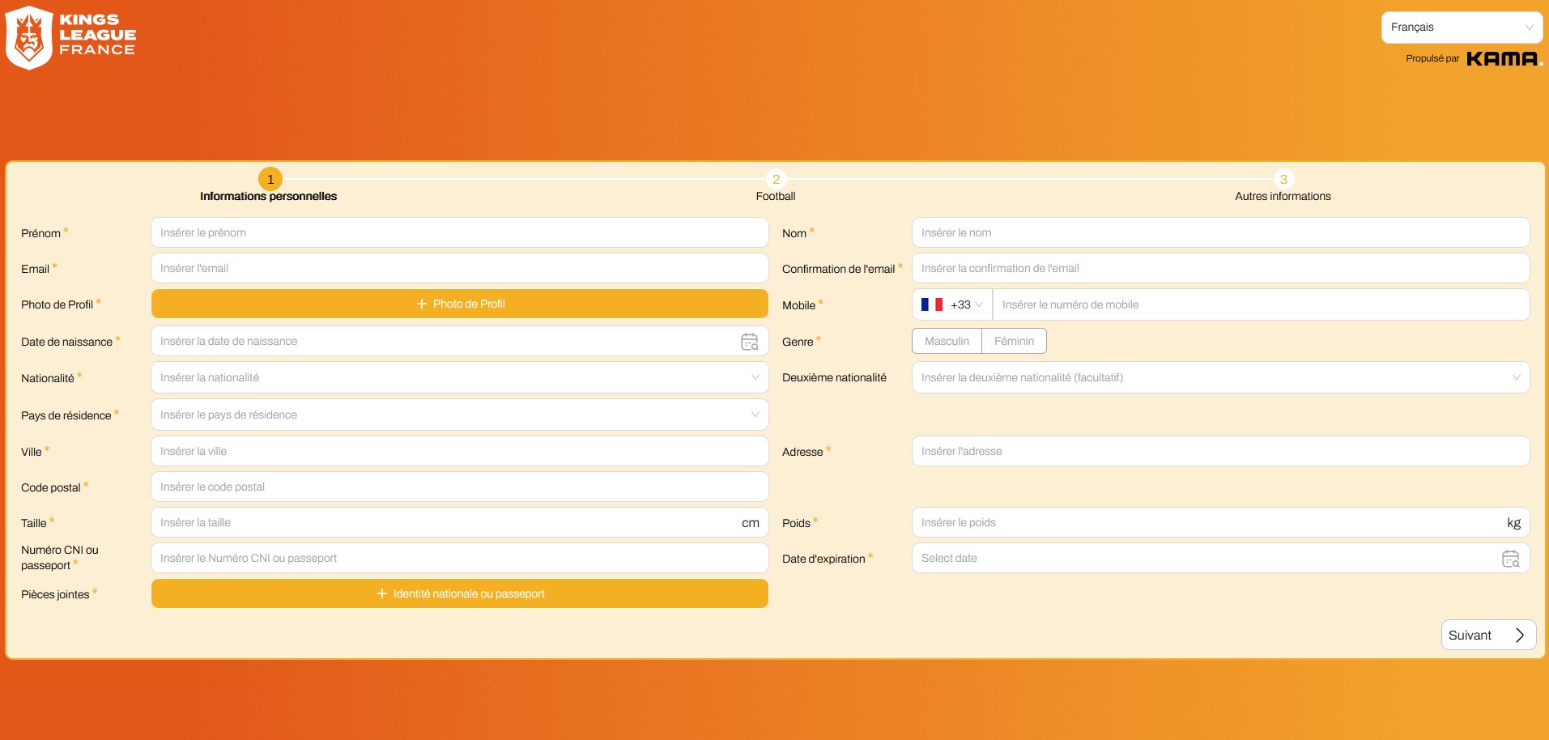Open the date of birth calendar icon
Screen dimensions: 1549x740
pyautogui.click(x=749, y=342)
